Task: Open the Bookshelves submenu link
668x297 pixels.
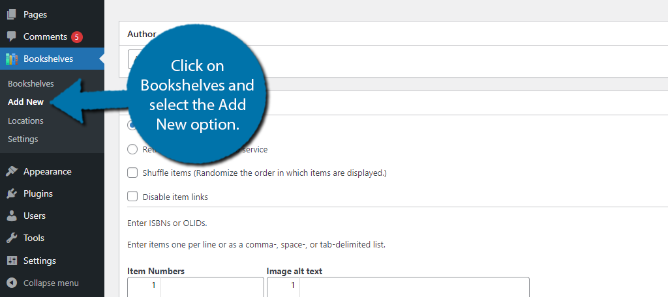Action: tap(31, 84)
